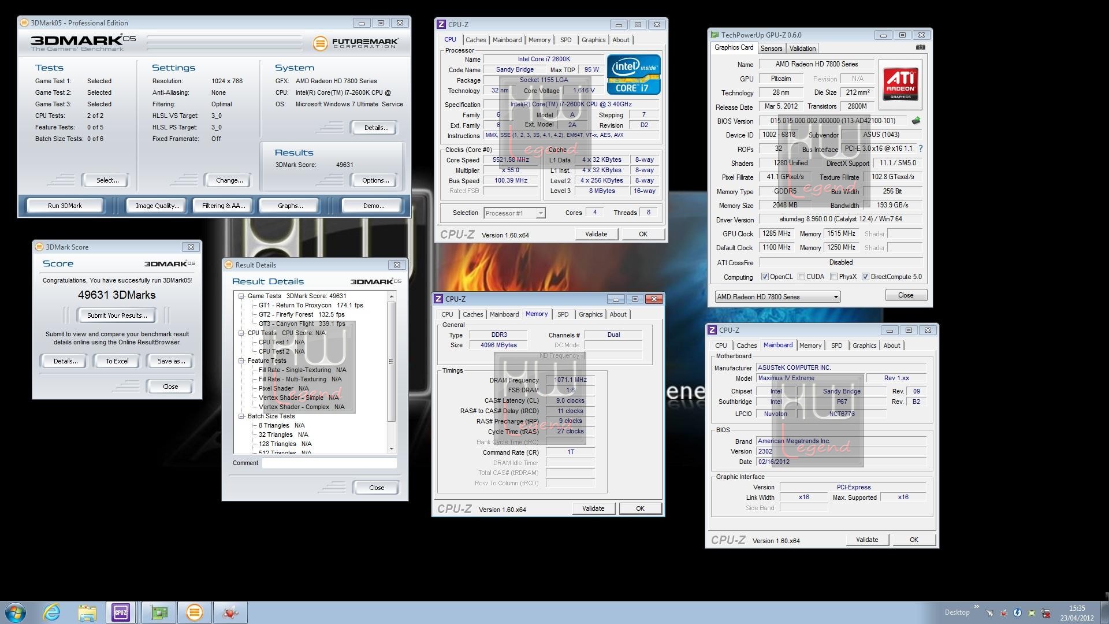Click the Bus Interface question mark in GPU-Z
This screenshot has height=624, width=1109.
921,148
